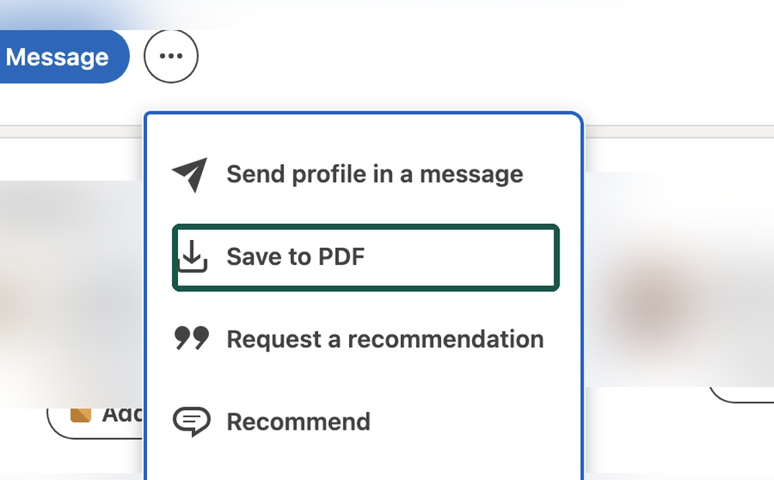774x480 pixels.
Task: Click the blurred image left of menu
Action: tap(71, 294)
